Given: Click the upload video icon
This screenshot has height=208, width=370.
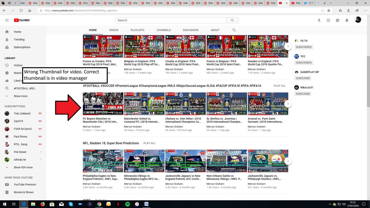Looking at the screenshot, I should point(319,20).
